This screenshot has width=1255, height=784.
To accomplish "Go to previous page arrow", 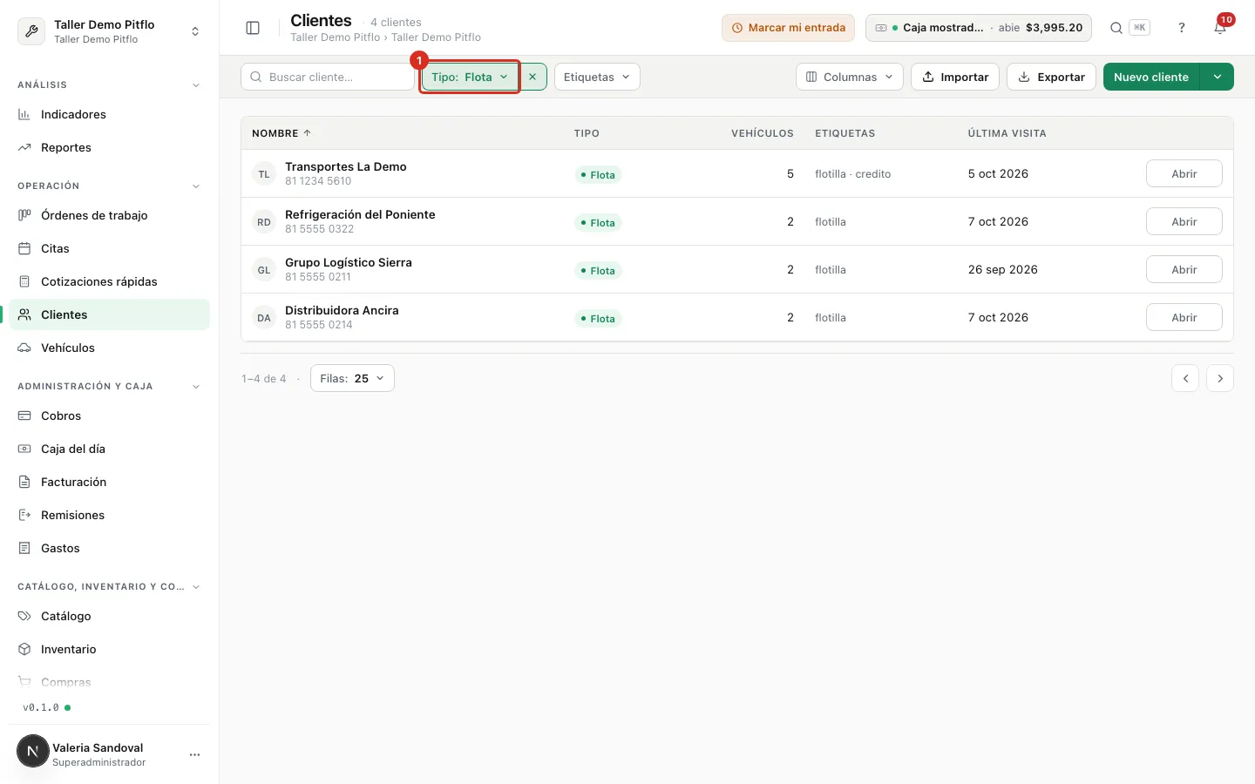I will point(1185,378).
